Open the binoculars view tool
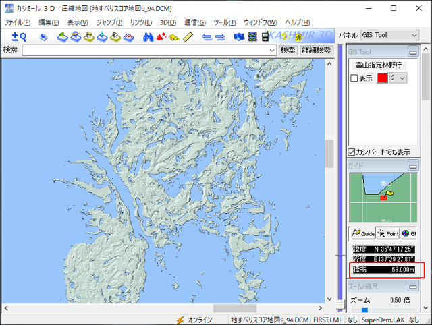The width and height of the screenshot is (432, 325). tap(148, 37)
